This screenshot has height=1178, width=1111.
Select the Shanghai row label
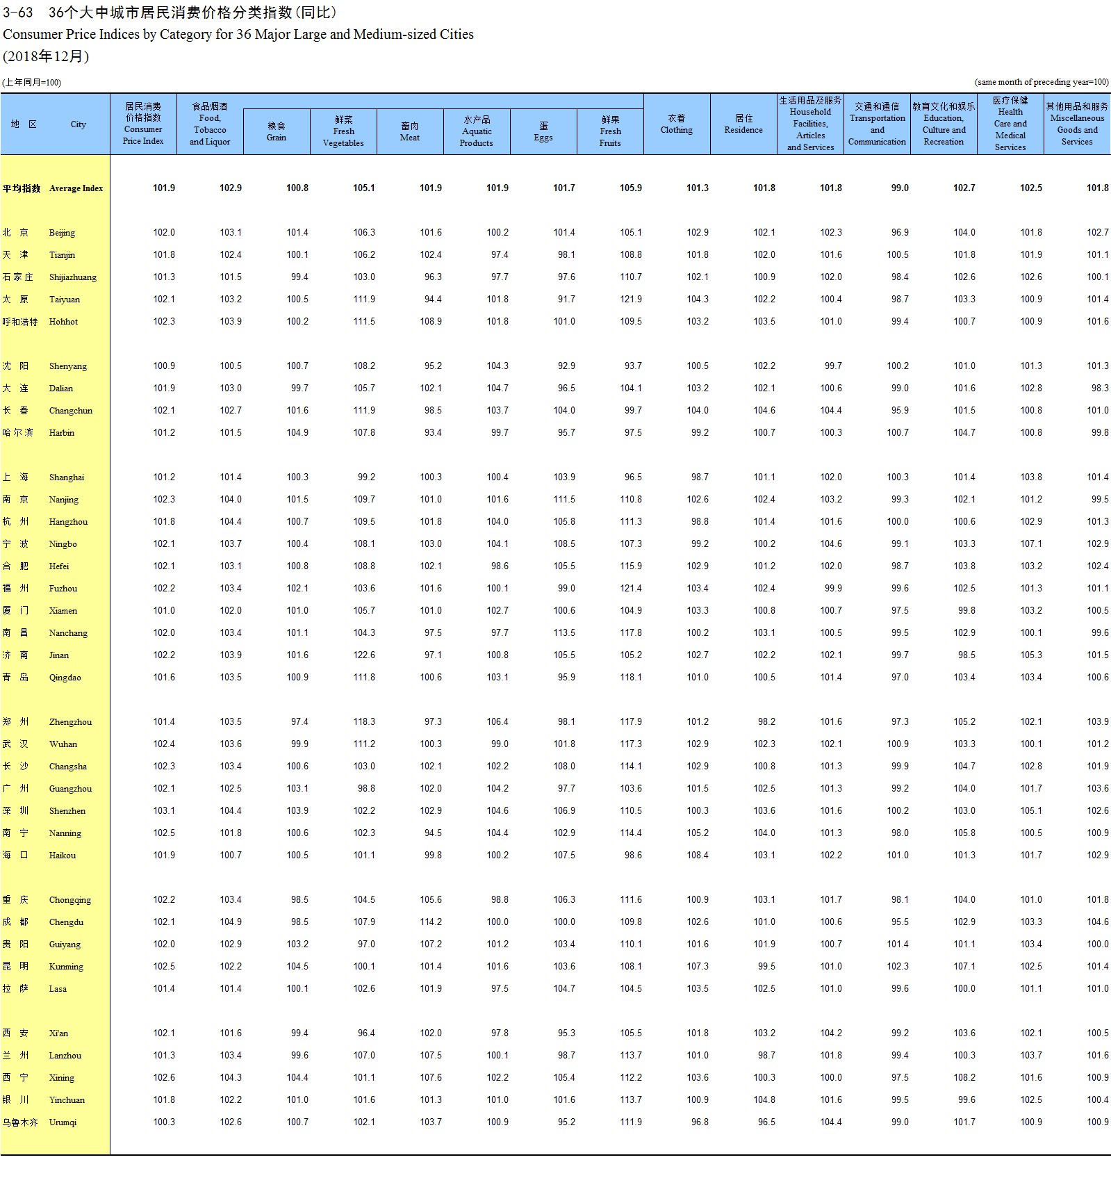(66, 477)
